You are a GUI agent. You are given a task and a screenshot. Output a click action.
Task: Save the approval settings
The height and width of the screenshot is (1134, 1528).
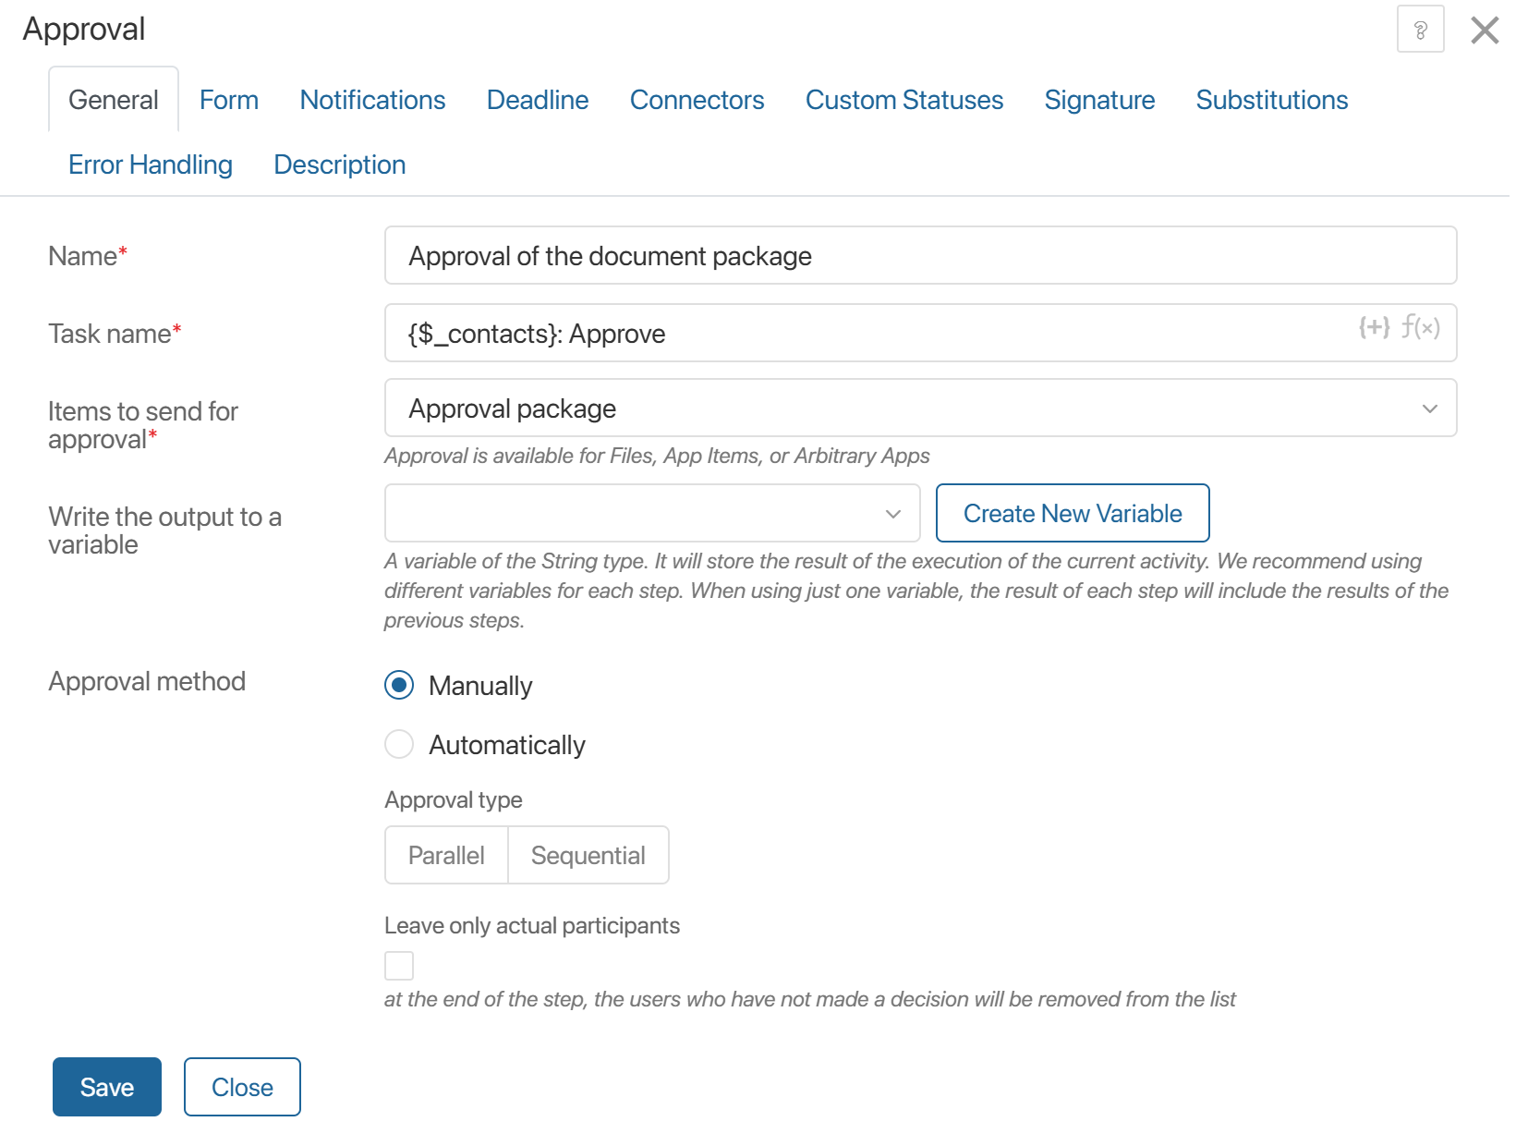tap(106, 1086)
